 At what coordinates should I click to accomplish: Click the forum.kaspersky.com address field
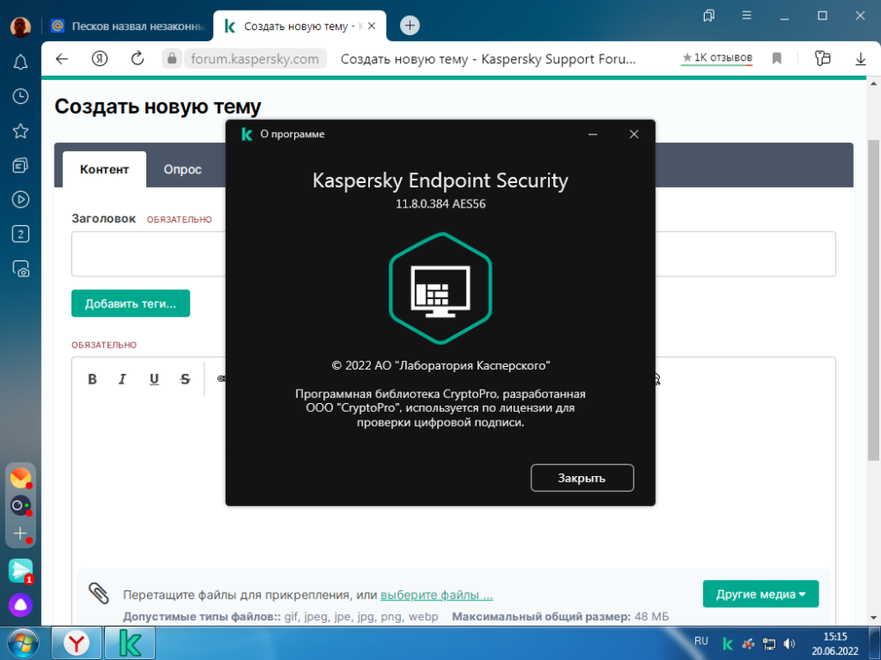coord(255,58)
